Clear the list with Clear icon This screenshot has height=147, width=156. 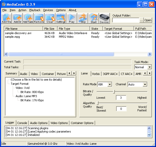click(x=50, y=18)
